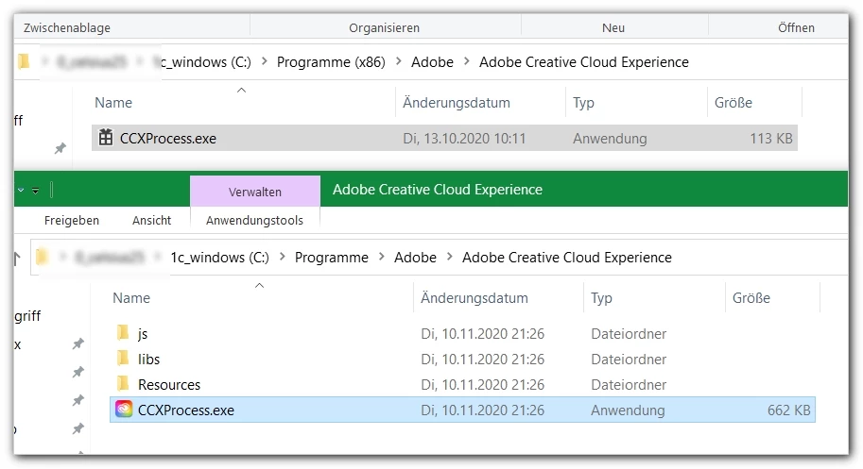This screenshot has width=863, height=469.
Task: Sort by Änderungsdatum in upper window
Action: [x=457, y=102]
